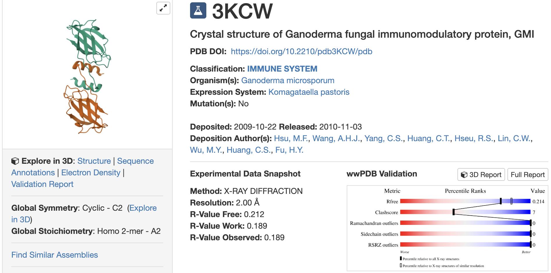Select organism Ganoderma microsporum link
Screen dimensions: 551x273
point(288,81)
